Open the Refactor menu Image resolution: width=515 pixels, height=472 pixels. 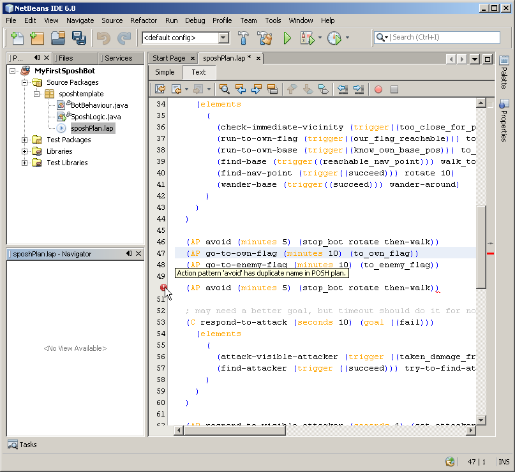pos(144,20)
